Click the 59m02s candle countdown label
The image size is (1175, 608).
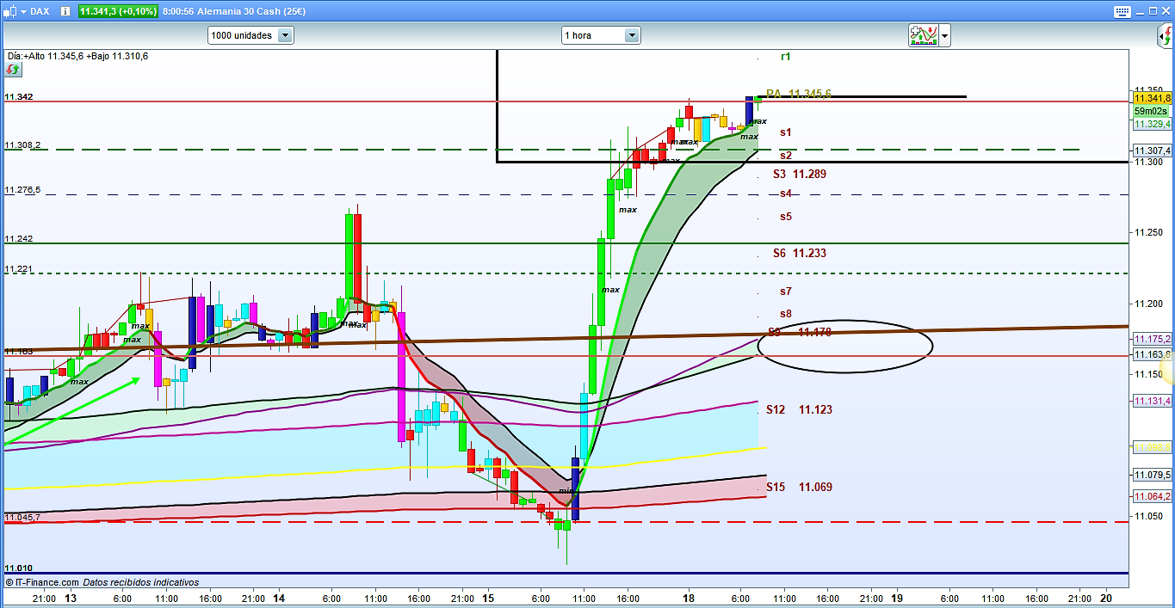click(x=1150, y=111)
